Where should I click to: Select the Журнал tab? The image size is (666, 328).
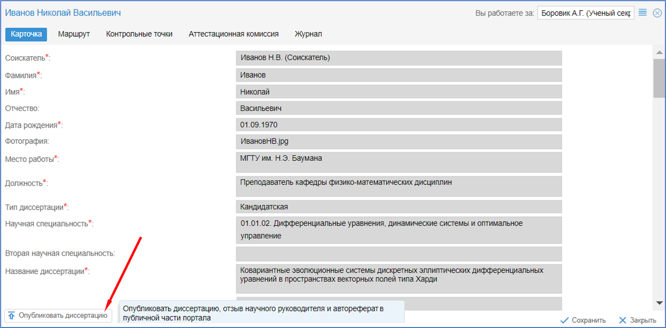coord(308,34)
